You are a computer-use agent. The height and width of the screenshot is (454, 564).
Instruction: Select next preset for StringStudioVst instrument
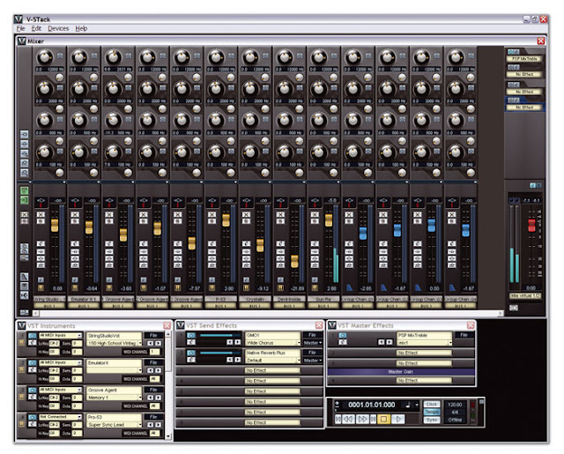158,343
